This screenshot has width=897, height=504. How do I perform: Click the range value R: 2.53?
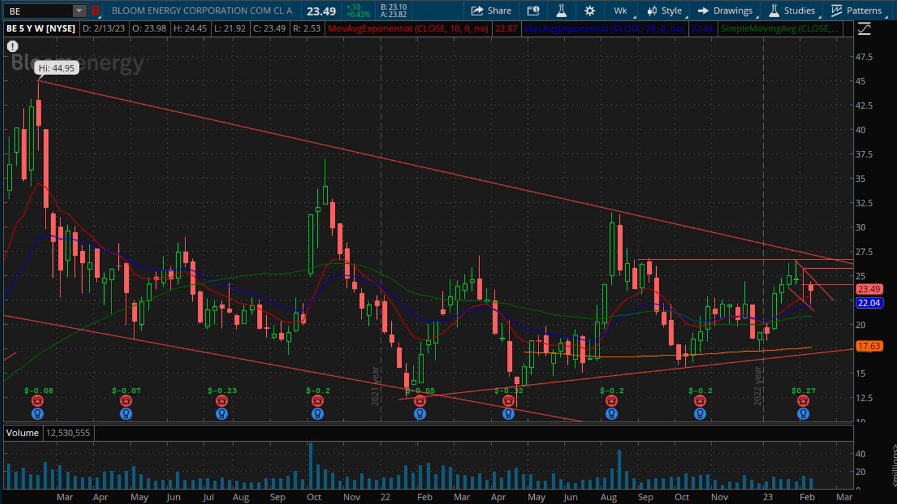point(307,28)
